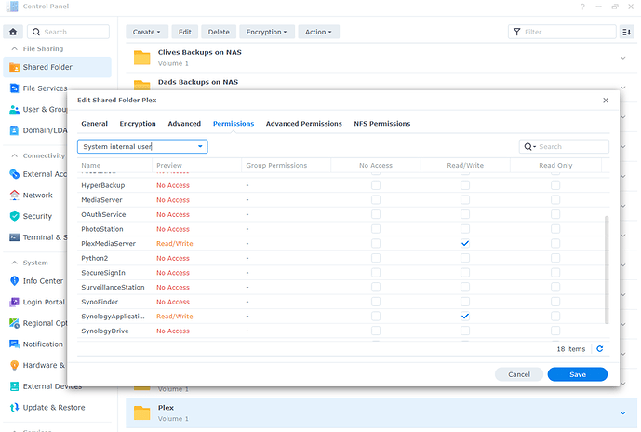Open the Login Portal icon
This screenshot has width=641, height=432.
coord(14,302)
